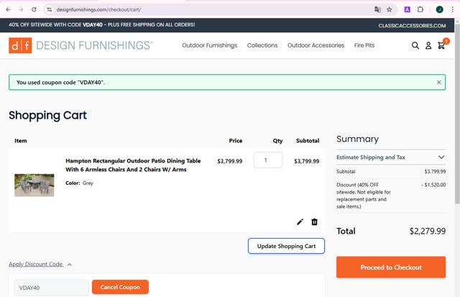Open the Chrome three-dot menu
The width and height of the screenshot is (460, 297).
tap(452, 9)
